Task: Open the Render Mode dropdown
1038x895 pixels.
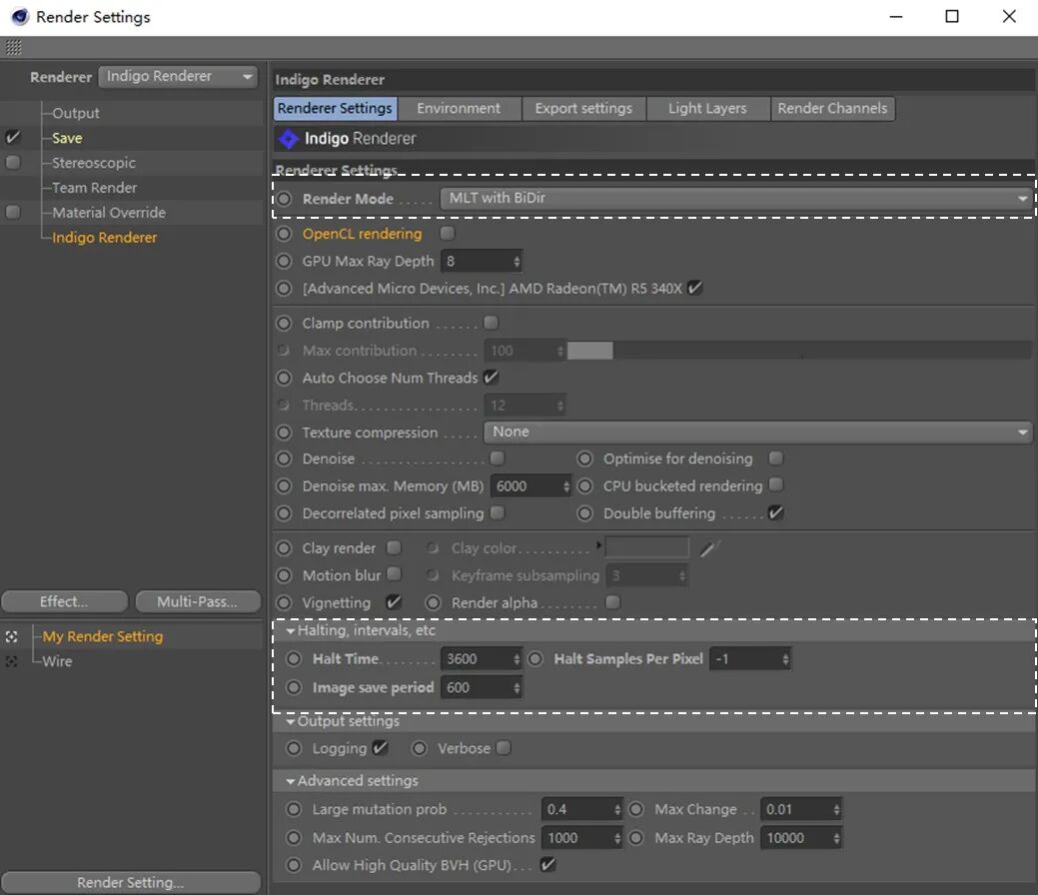Action: click(735, 199)
